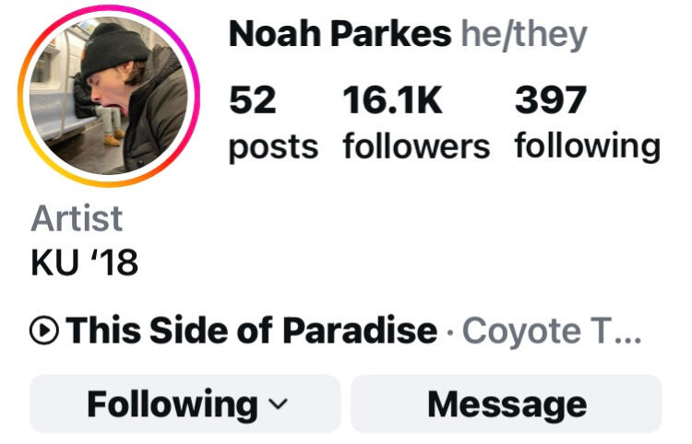The width and height of the screenshot is (692, 444).
Task: Tap the play icon beside the song
Action: point(44,330)
